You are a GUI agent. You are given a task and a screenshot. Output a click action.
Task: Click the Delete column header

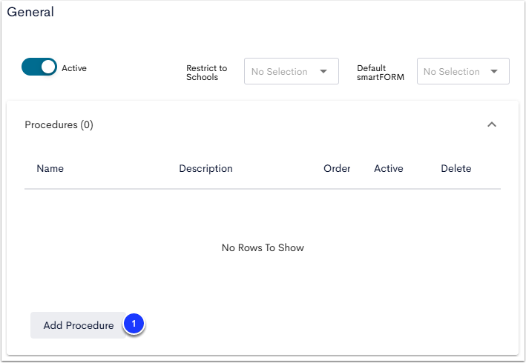456,168
